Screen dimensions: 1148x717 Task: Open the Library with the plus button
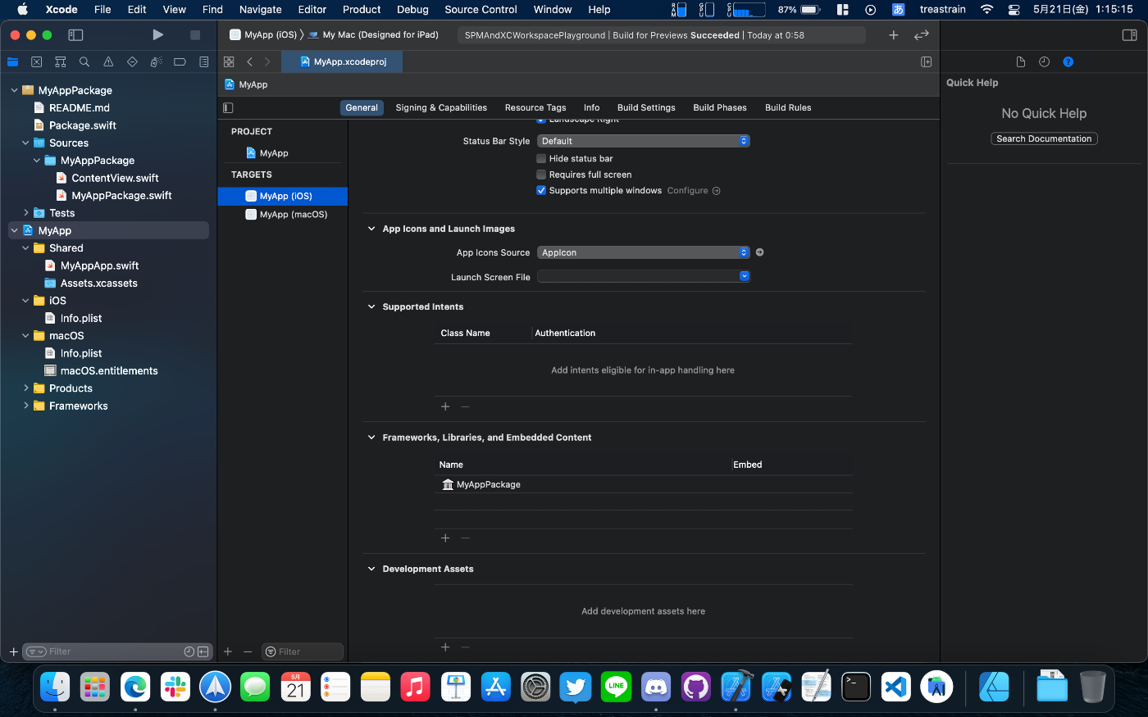coord(894,35)
